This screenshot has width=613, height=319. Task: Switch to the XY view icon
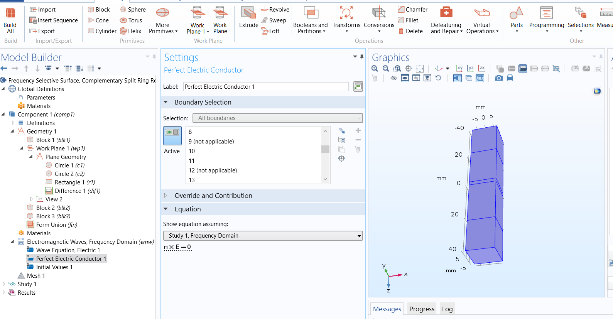point(459,69)
